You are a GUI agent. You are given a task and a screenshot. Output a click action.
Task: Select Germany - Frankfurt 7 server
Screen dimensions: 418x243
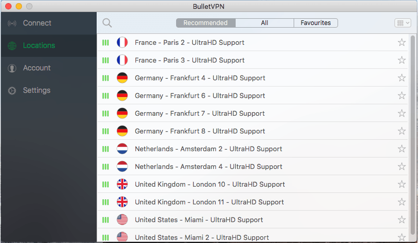200,114
